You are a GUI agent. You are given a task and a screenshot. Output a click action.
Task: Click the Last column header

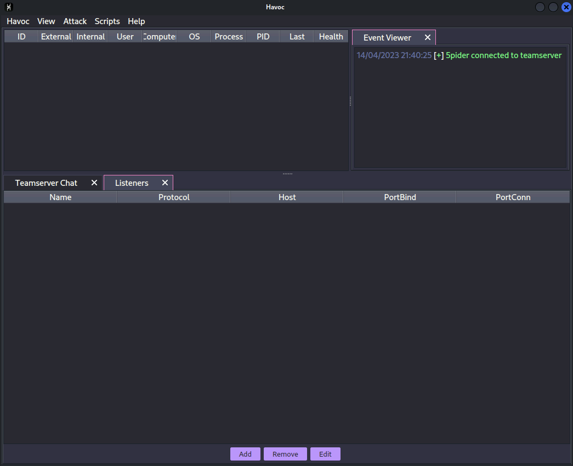tap(297, 37)
